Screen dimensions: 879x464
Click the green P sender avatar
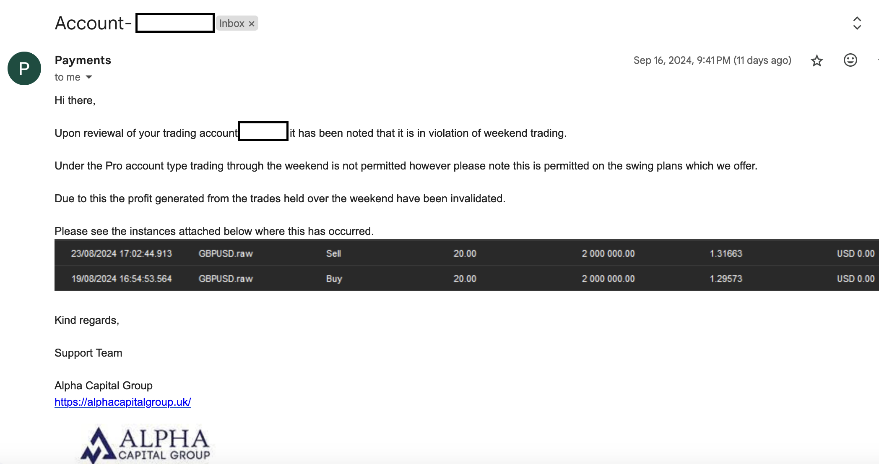(x=24, y=68)
